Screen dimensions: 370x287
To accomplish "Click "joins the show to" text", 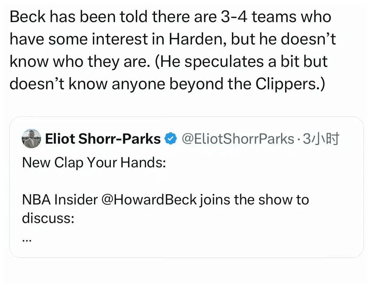I will (x=254, y=200).
